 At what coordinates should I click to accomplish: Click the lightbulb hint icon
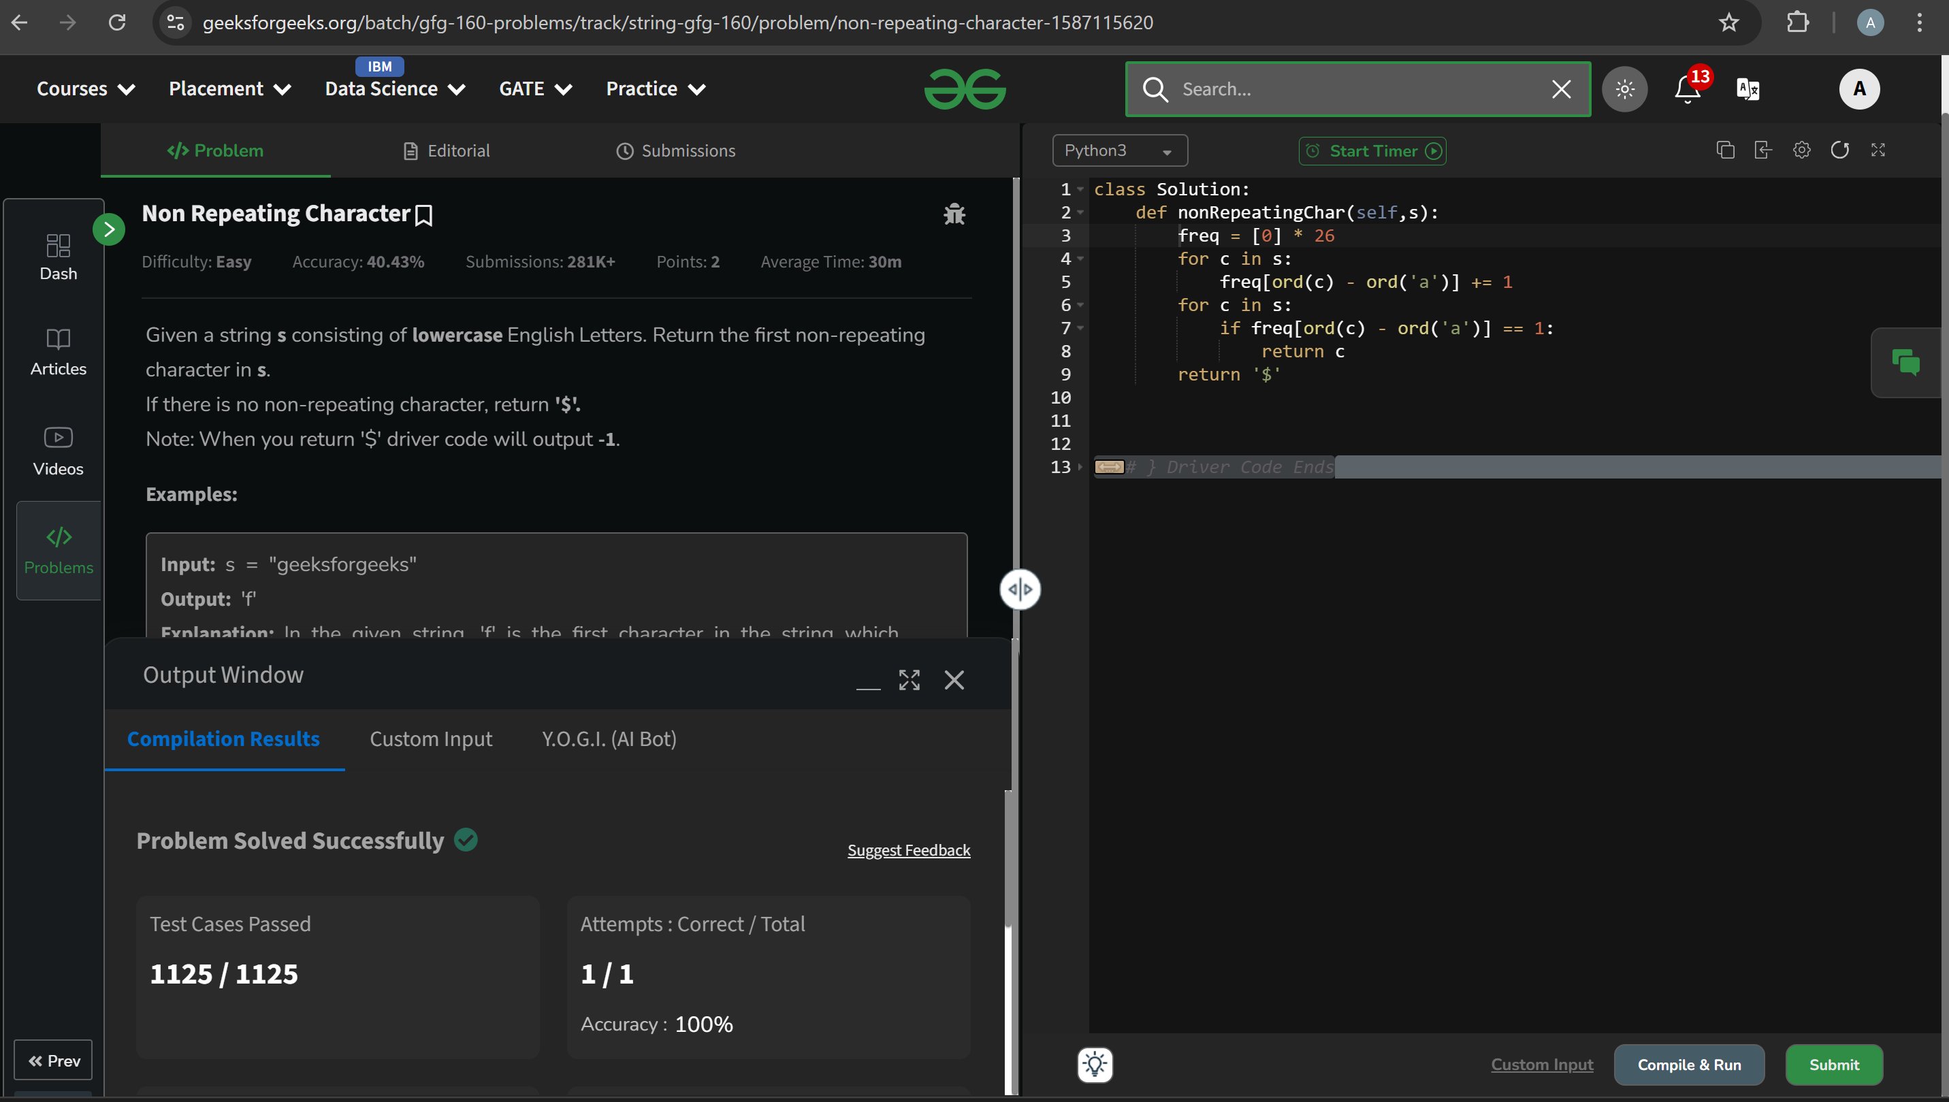1095,1064
